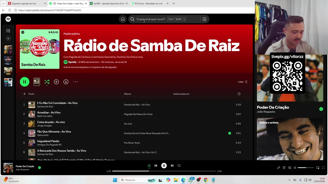Go back with browser back arrow

point(3,10)
